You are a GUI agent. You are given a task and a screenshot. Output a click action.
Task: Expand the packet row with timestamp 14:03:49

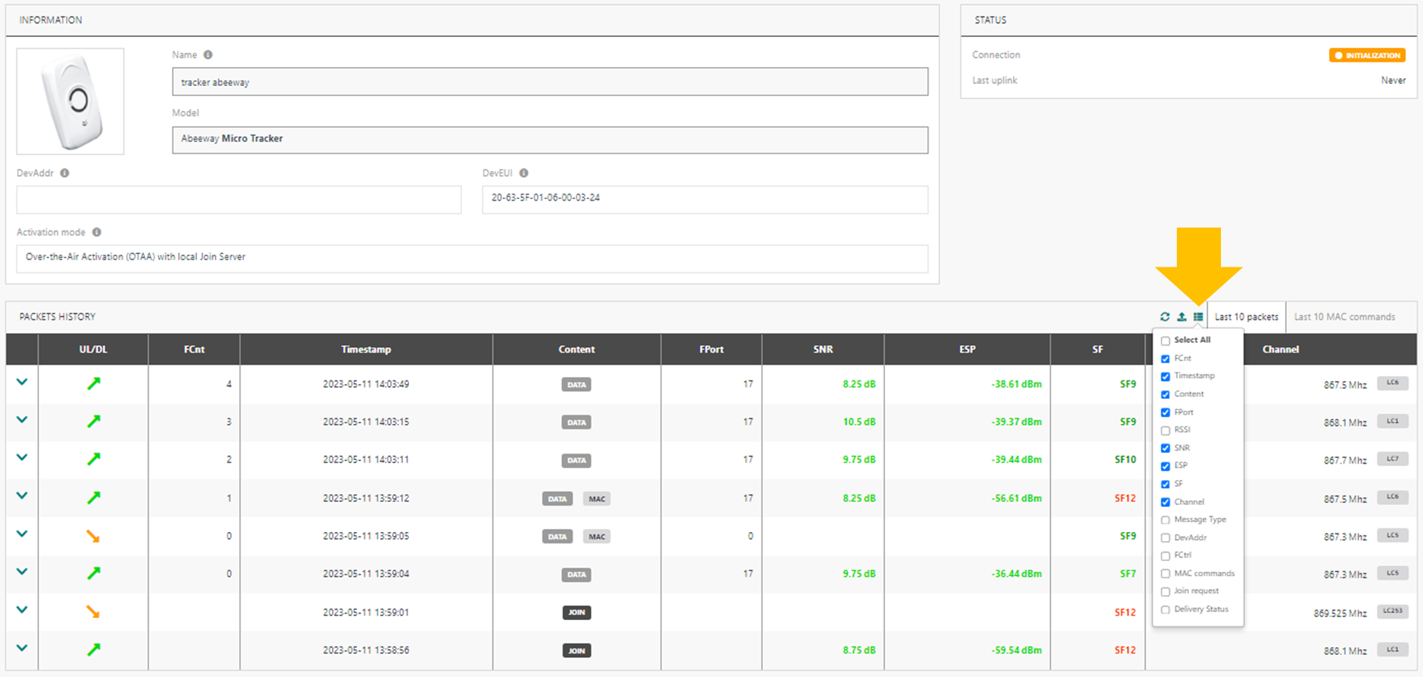click(22, 383)
